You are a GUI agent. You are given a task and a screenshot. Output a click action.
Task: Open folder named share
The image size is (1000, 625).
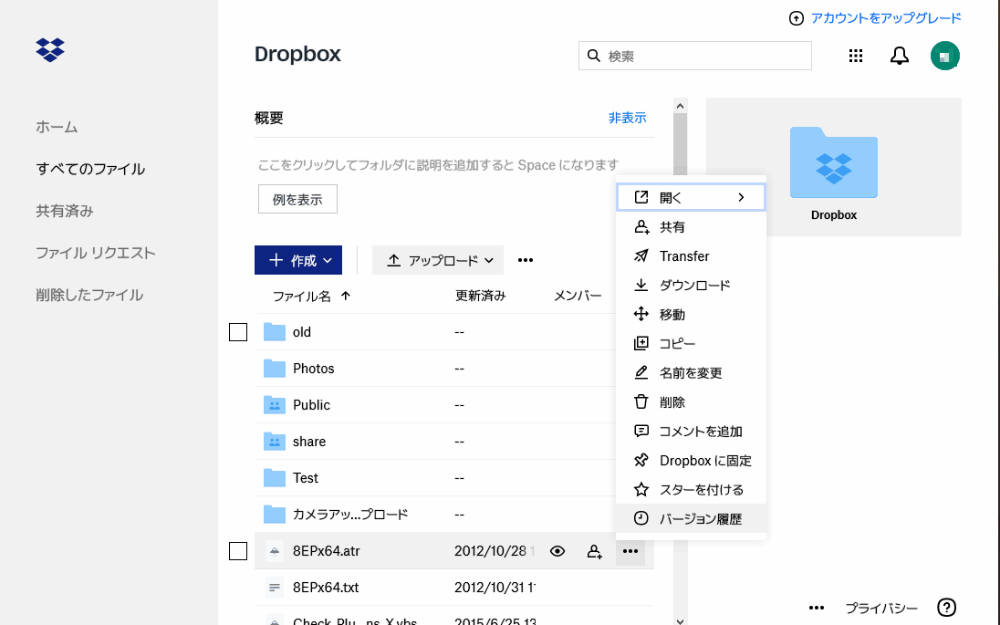tap(309, 442)
